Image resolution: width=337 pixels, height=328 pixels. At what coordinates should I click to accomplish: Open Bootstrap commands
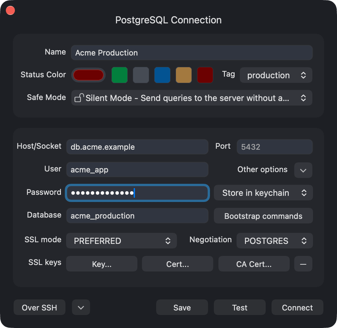(x=263, y=216)
